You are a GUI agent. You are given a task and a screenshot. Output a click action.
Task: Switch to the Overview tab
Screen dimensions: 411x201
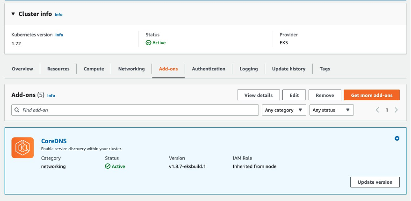tap(22, 69)
